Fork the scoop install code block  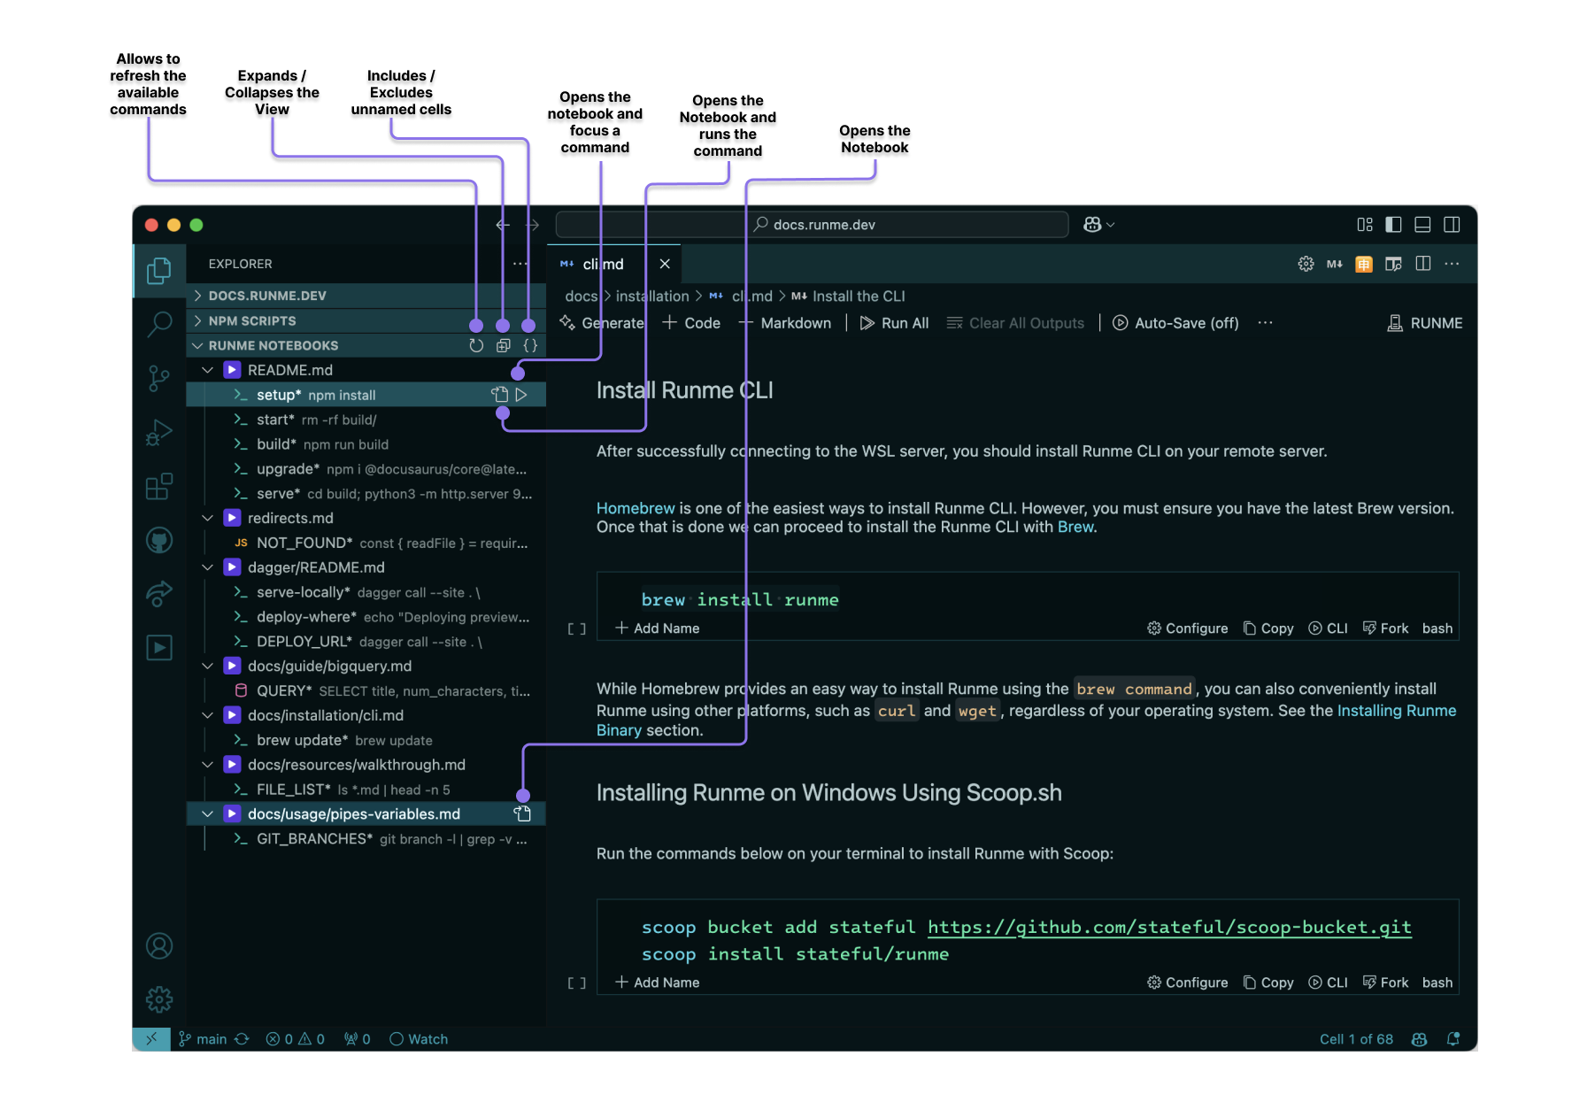click(1385, 982)
